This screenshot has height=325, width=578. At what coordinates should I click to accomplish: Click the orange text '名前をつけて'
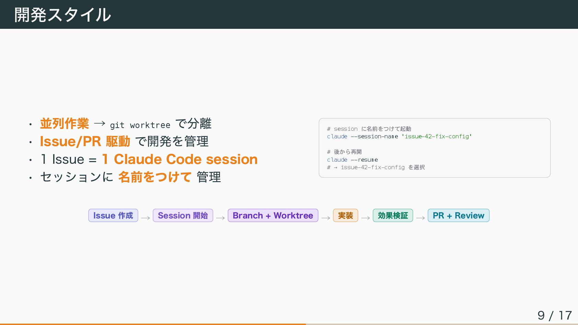coord(155,177)
